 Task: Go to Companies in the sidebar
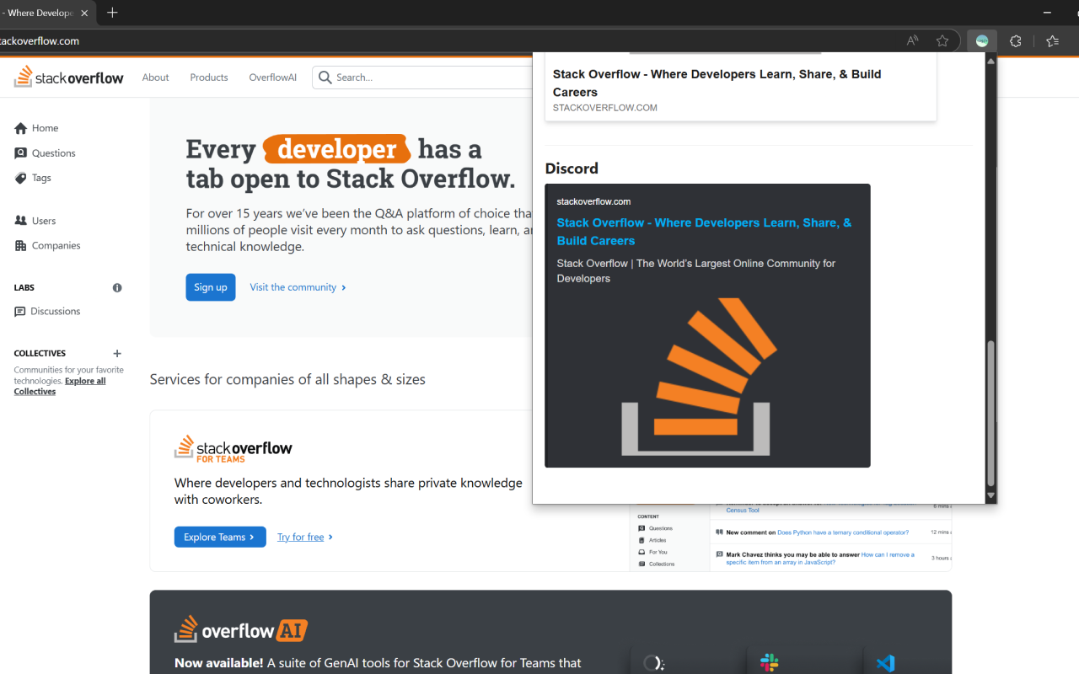click(47, 246)
